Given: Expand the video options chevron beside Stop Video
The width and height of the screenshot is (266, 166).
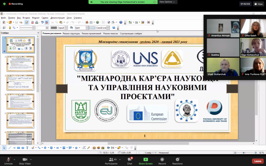Looking at the screenshot, I should 31,160.
